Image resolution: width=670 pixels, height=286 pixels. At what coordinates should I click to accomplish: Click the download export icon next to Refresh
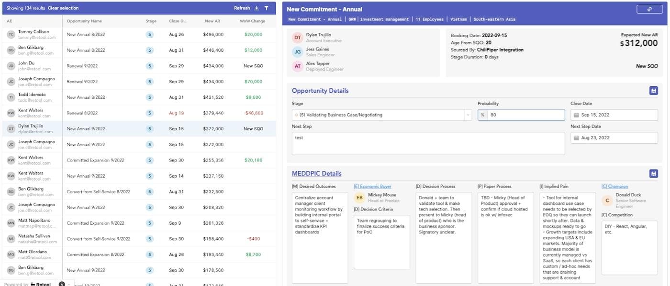[257, 8]
